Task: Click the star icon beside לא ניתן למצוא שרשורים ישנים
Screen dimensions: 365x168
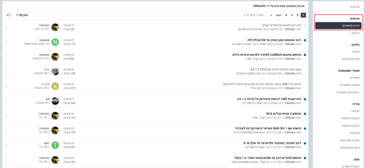Action: point(305,25)
